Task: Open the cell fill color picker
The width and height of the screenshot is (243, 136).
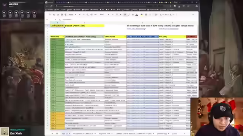Action: 142,14
